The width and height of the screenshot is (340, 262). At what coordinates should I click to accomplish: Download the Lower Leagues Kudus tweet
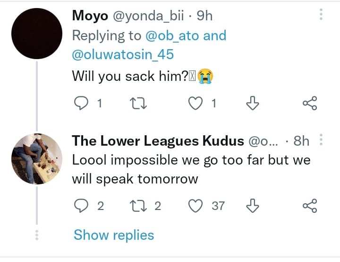tap(254, 206)
